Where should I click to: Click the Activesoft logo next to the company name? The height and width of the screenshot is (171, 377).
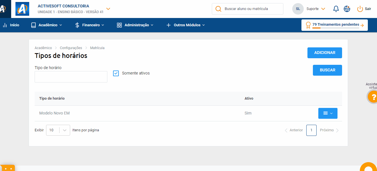pyautogui.click(x=22, y=9)
